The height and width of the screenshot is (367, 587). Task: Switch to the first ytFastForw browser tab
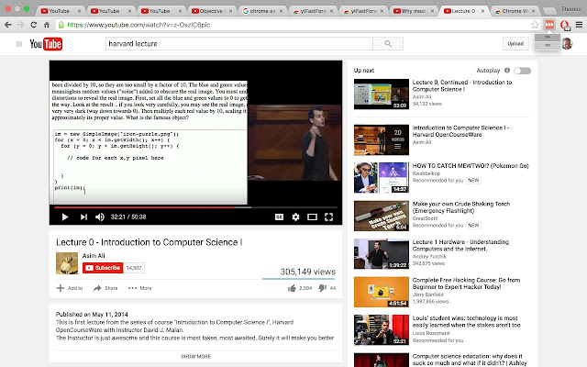pyautogui.click(x=313, y=11)
